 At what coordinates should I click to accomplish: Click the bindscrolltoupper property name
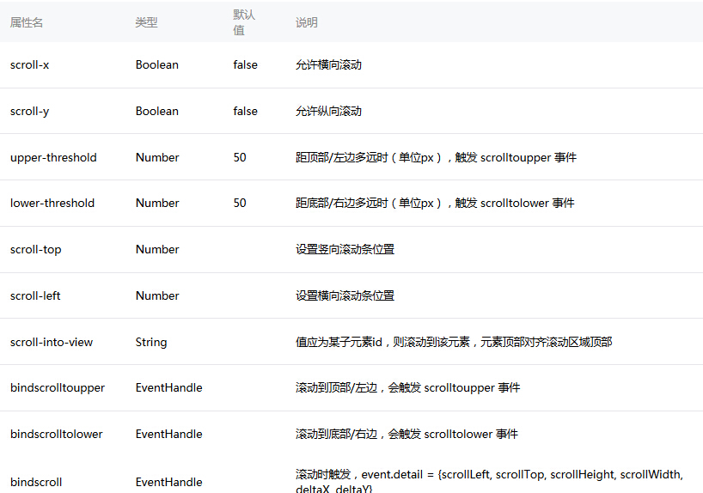coord(58,387)
